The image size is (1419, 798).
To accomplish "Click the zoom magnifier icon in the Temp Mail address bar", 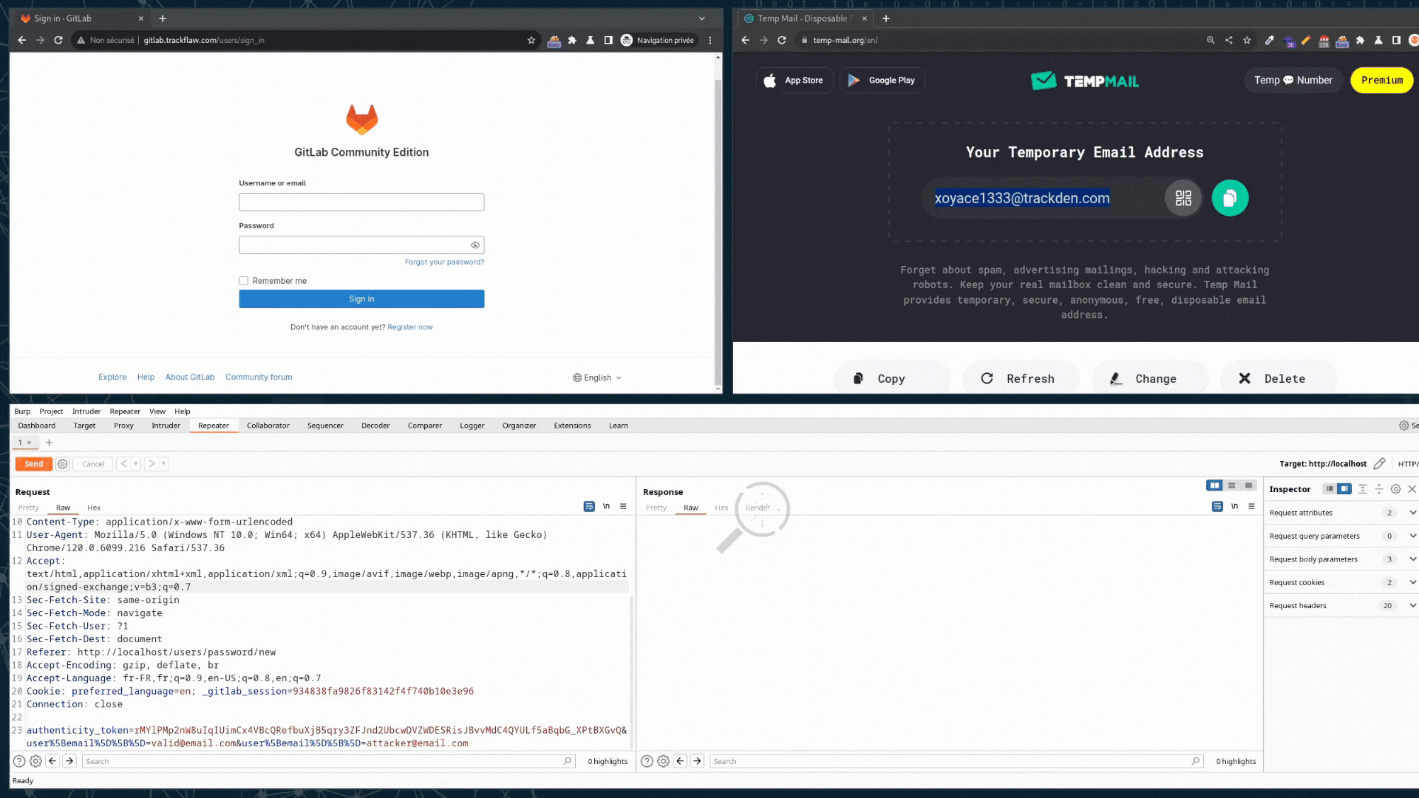I will click(x=1211, y=40).
